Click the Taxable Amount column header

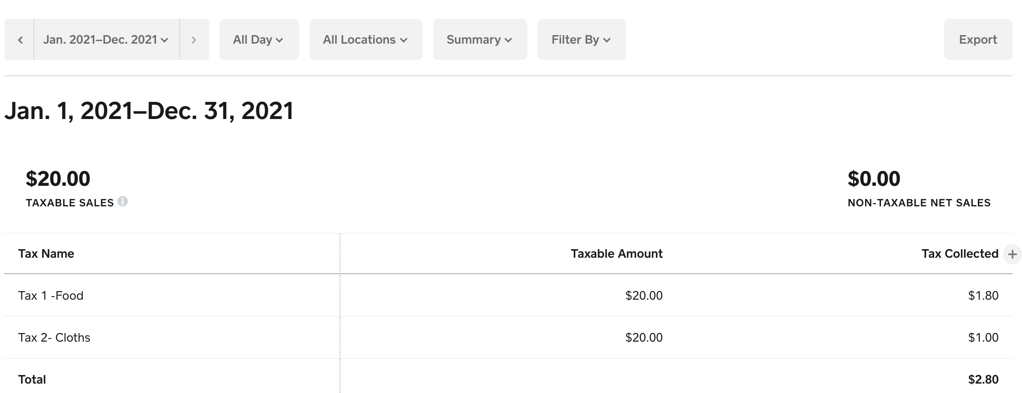pyautogui.click(x=616, y=254)
